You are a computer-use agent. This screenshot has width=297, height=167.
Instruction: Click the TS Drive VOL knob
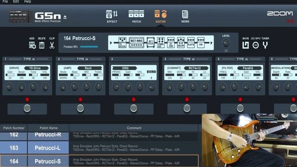pos(45,87)
